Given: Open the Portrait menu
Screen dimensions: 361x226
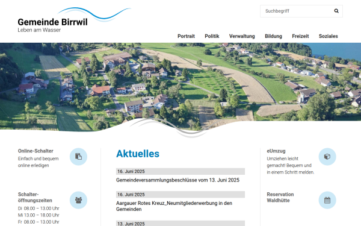Looking at the screenshot, I should (186, 36).
